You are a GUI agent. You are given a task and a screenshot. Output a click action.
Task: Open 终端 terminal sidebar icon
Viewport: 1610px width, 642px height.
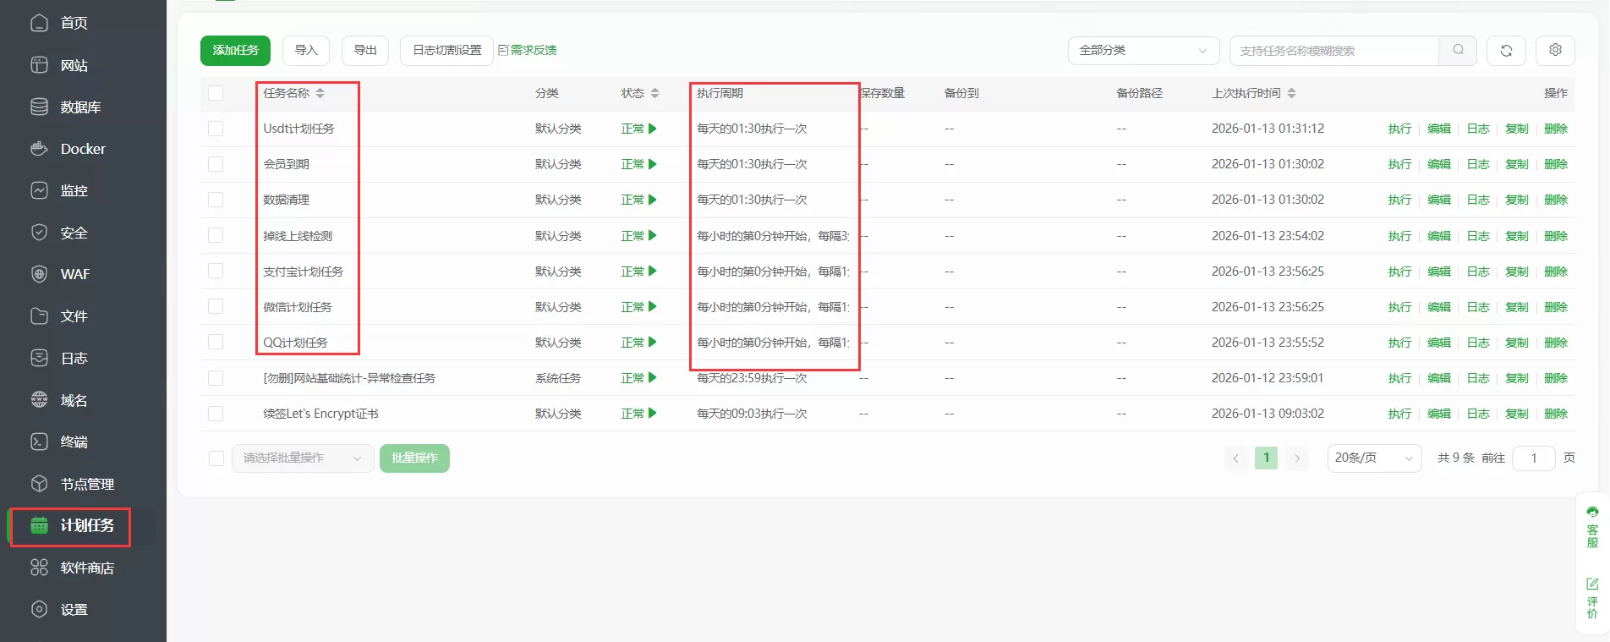pos(39,442)
